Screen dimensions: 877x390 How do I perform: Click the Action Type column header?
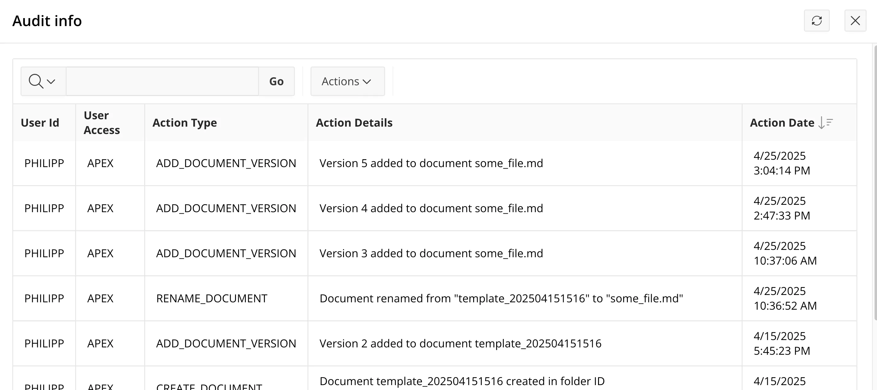[184, 123]
